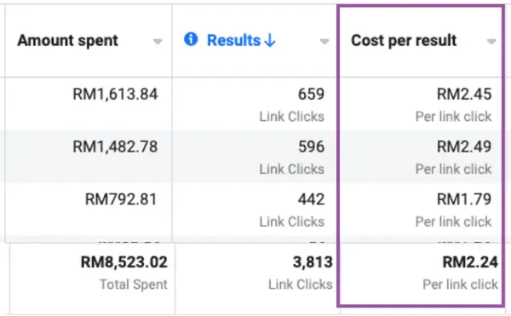Screen dimensions: 511x316
Task: Select the RM2.24 total cost value
Action: pyautogui.click(x=470, y=262)
